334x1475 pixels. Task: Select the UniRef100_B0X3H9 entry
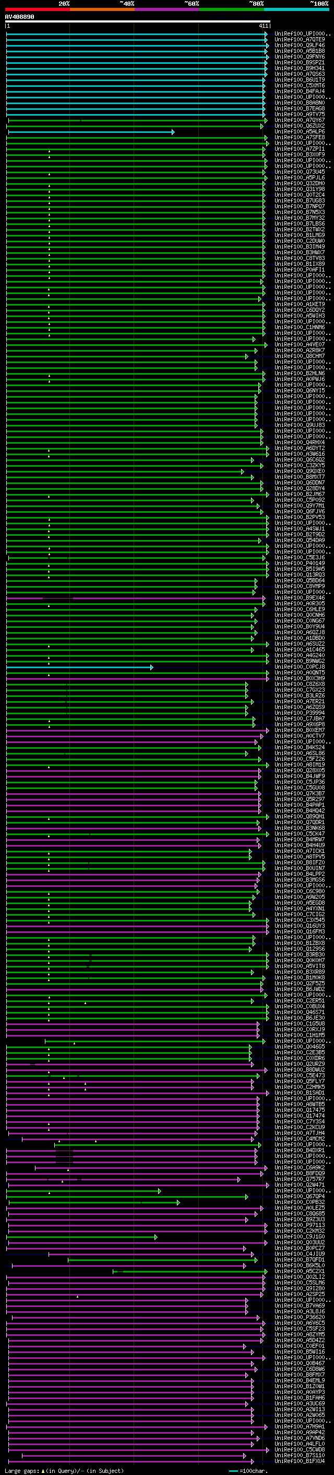300,678
